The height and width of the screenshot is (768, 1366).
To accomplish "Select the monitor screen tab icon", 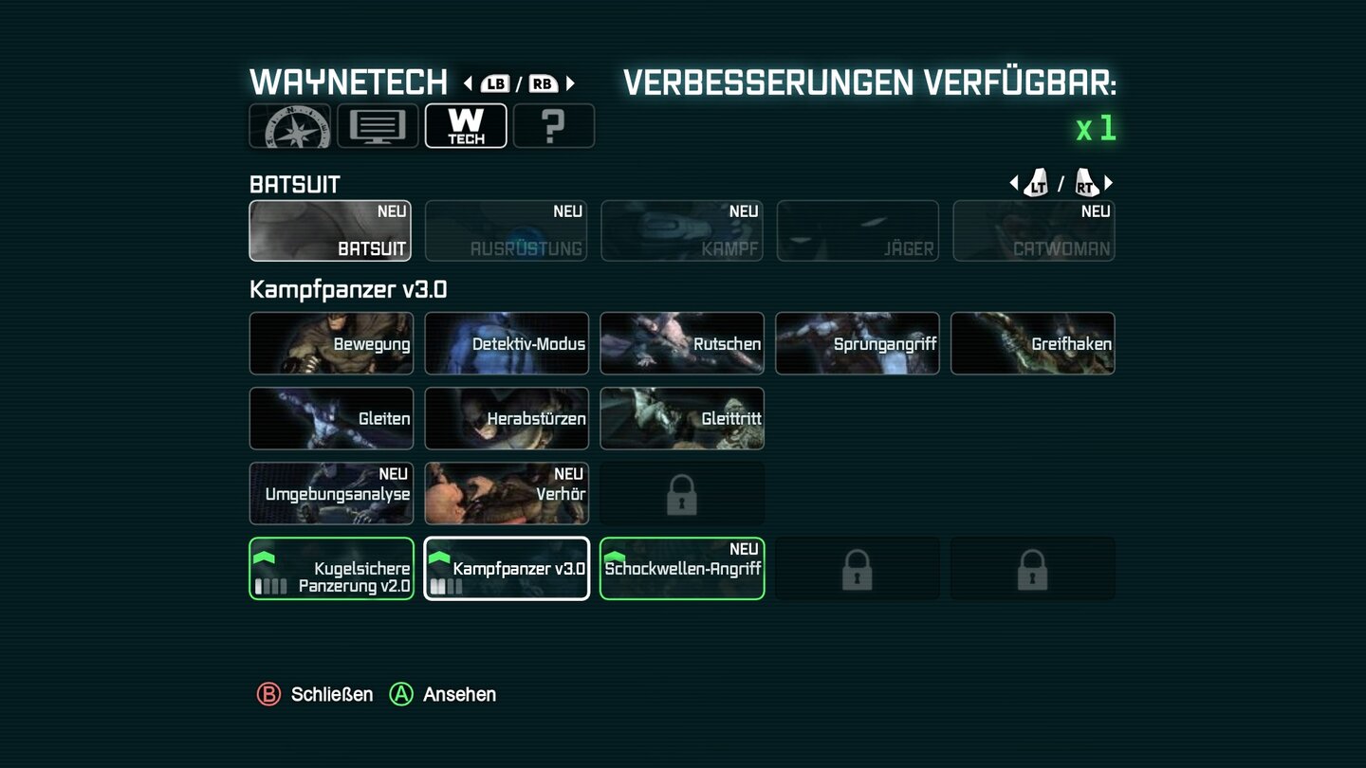I will [x=378, y=126].
